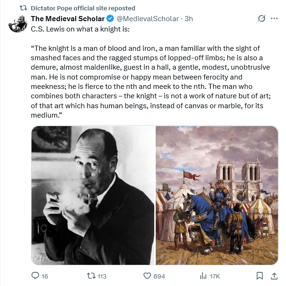Click the blue verified checkmark badge
Viewport: 286px width, 286px height.
(x=110, y=19)
